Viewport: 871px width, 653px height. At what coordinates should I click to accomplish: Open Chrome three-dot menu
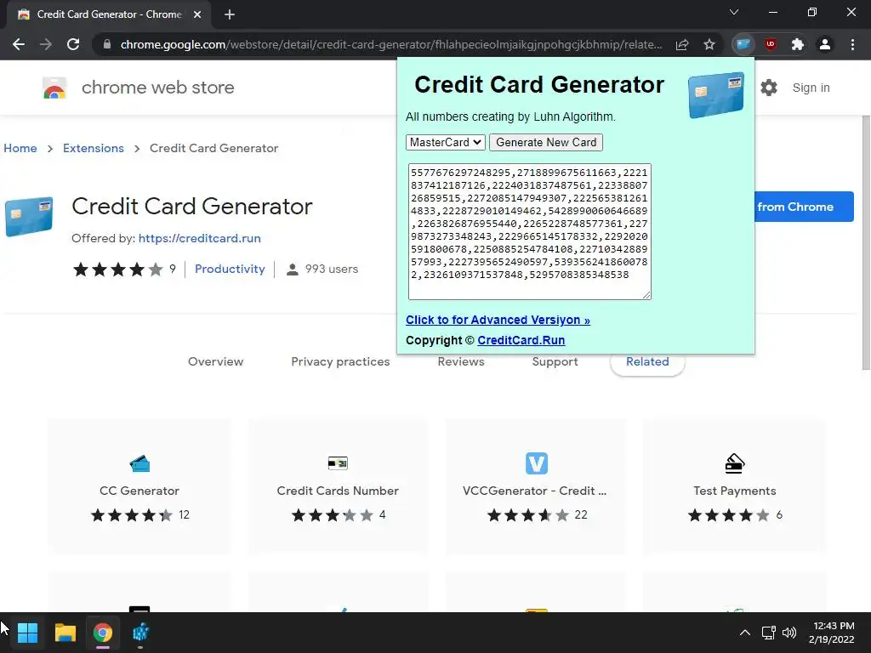852,44
